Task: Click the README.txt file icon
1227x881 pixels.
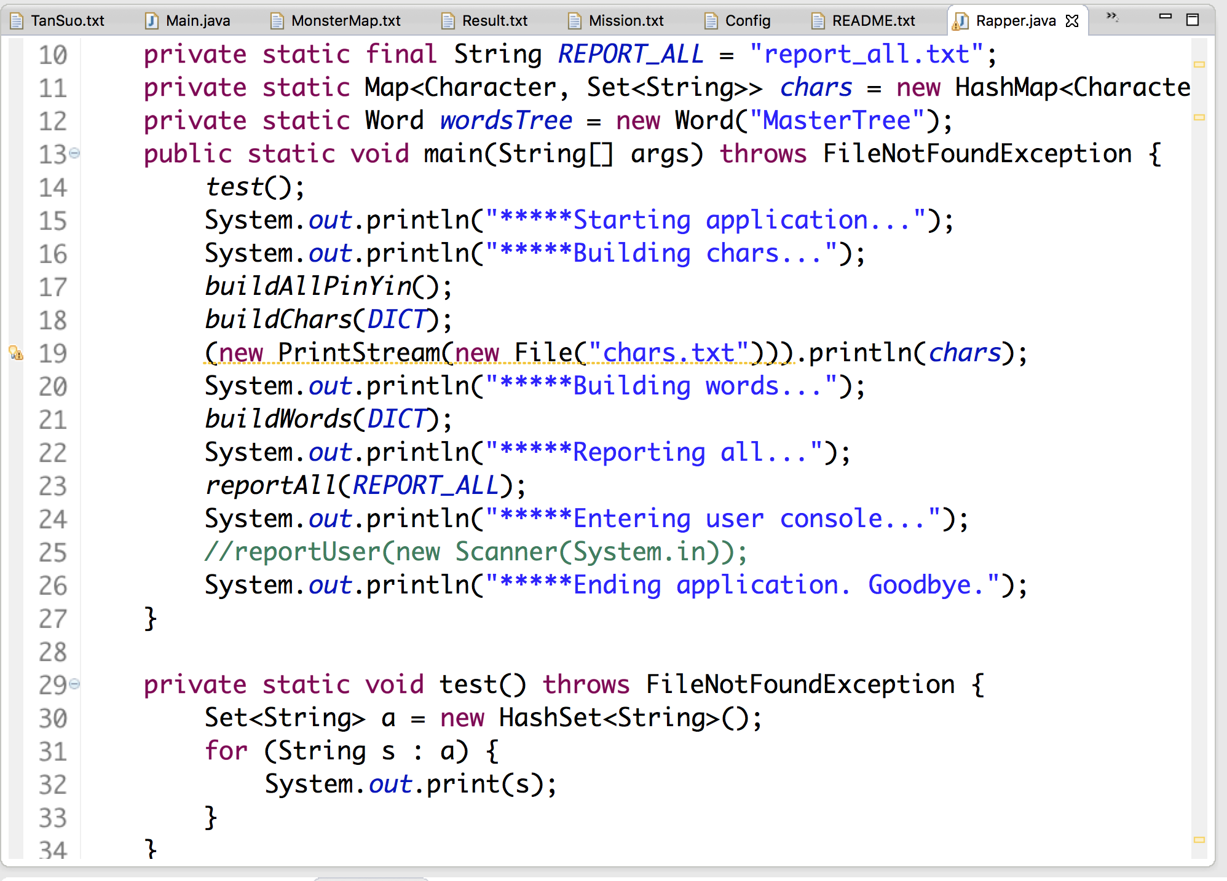Action: (x=818, y=22)
